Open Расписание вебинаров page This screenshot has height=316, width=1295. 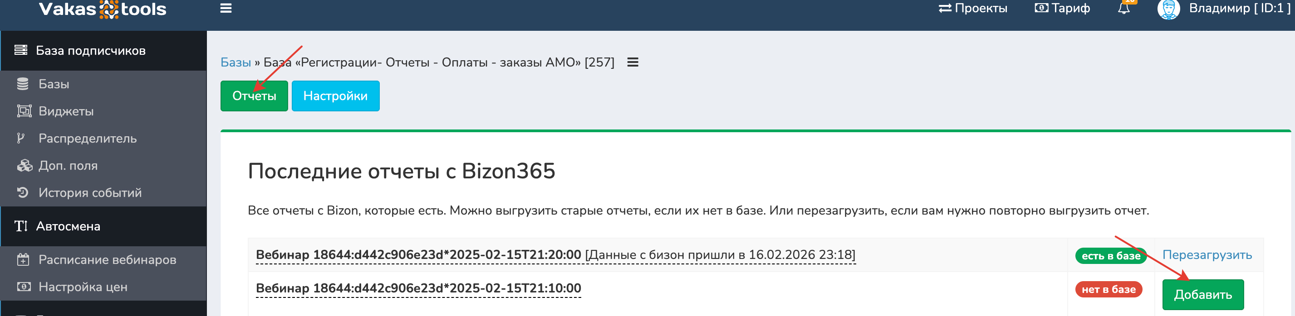coord(107,260)
